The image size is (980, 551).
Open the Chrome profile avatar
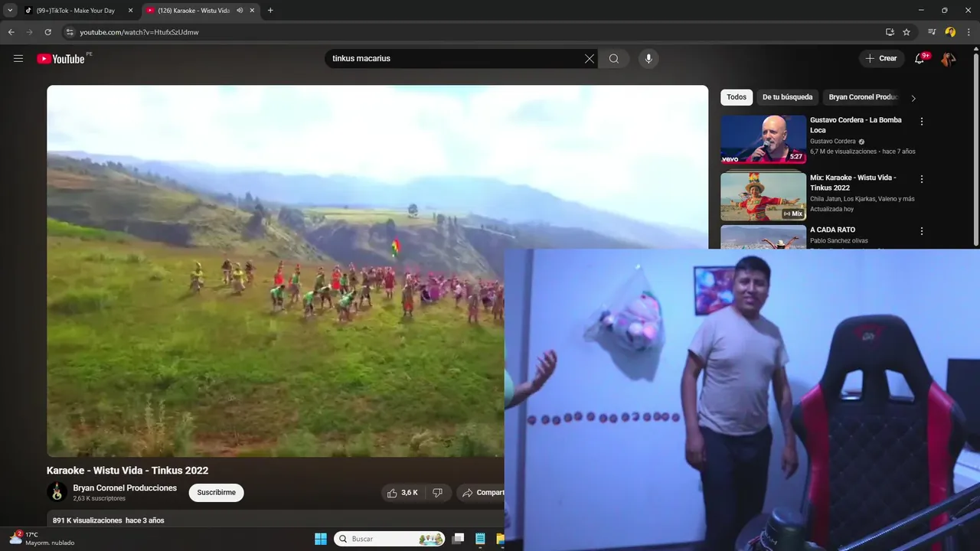pos(950,32)
